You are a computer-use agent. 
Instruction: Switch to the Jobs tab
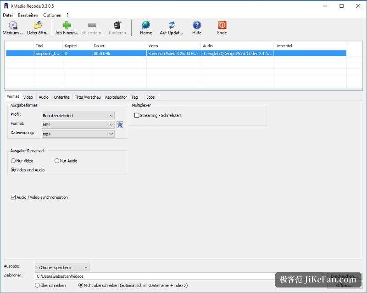(x=150, y=97)
